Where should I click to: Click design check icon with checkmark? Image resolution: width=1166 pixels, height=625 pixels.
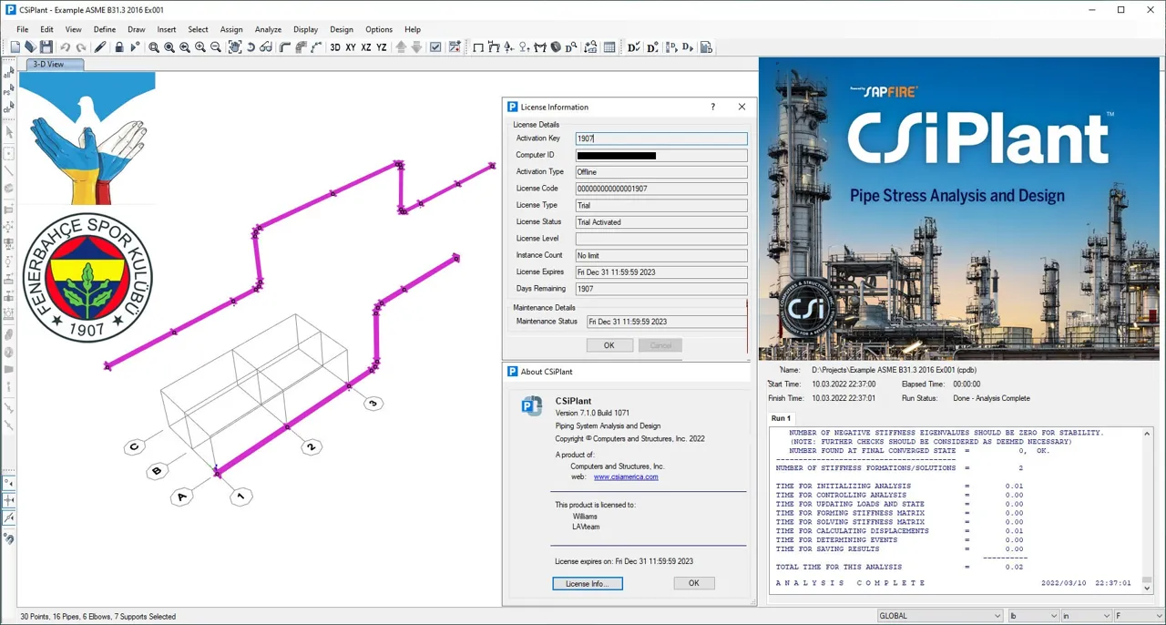pyautogui.click(x=633, y=47)
